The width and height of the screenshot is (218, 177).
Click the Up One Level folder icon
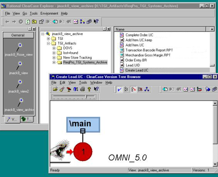pos(34,22)
